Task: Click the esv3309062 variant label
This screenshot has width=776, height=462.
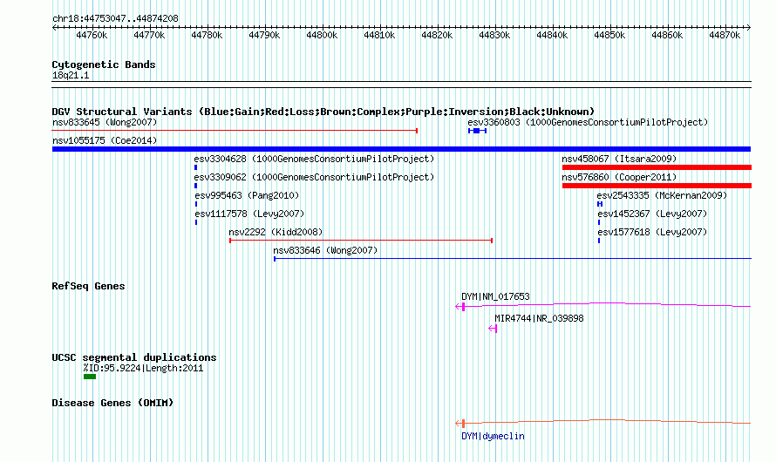Action: coord(314,177)
